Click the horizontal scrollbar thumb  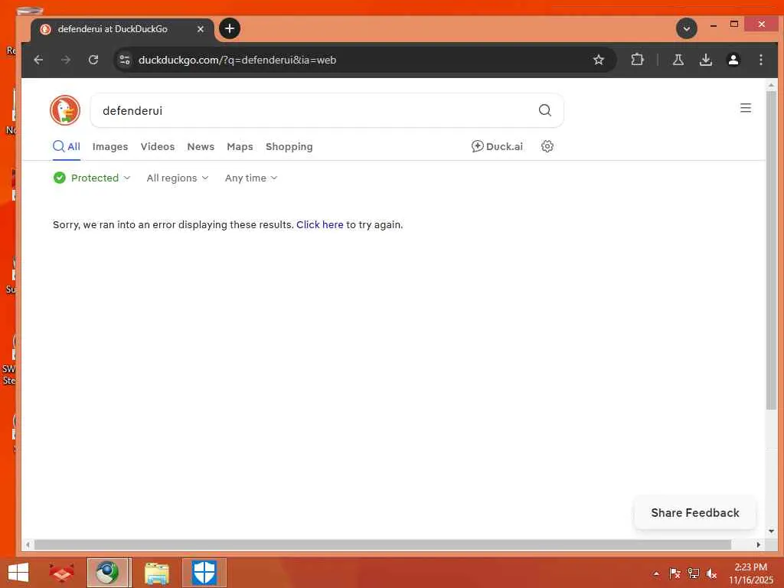(x=383, y=544)
